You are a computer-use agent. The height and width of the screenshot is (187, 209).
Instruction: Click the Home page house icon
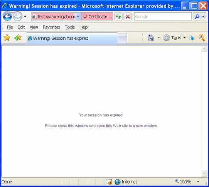coord(151,37)
